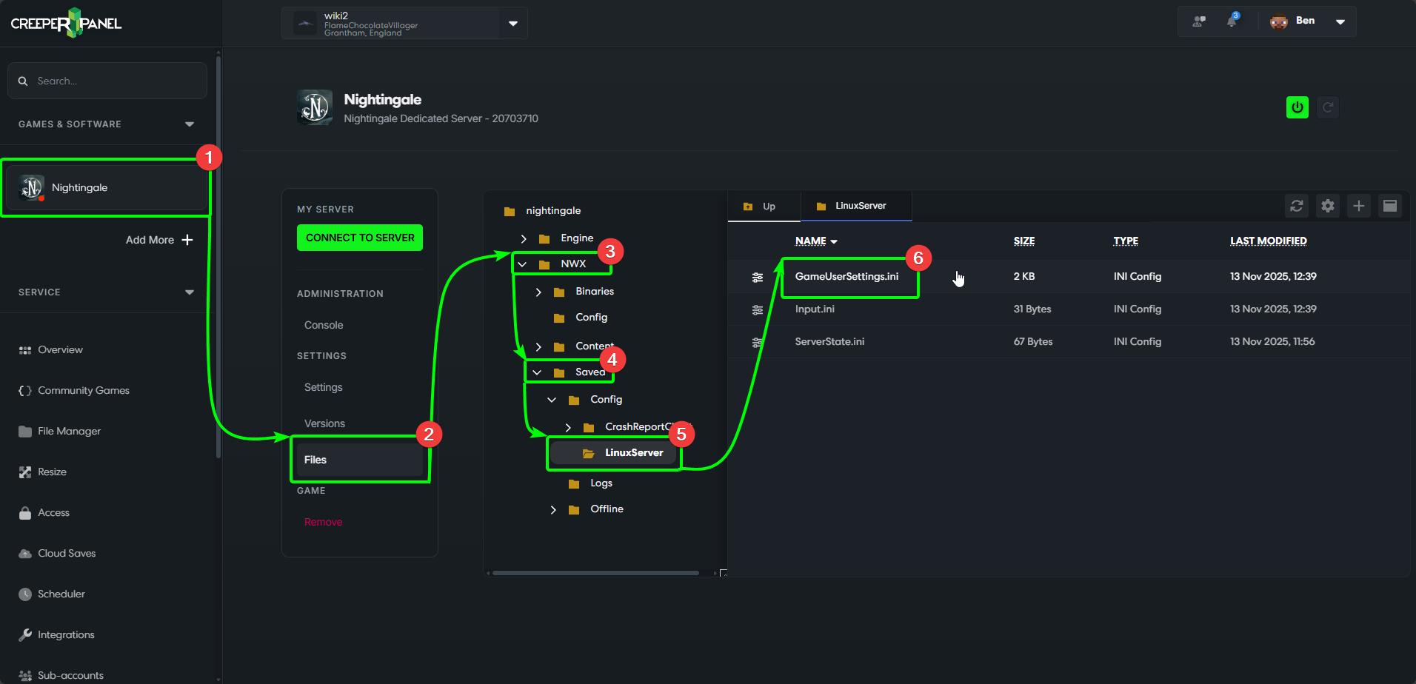
Task: Switch to the LinuxServer tab
Action: [x=856, y=206]
